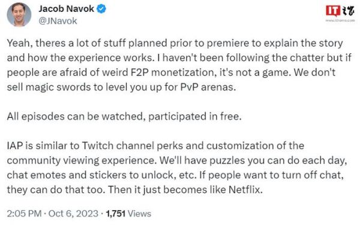The width and height of the screenshot is (360, 225).
Task: Click the "IAP" abbreviation in tweet
Action: pyautogui.click(x=14, y=145)
